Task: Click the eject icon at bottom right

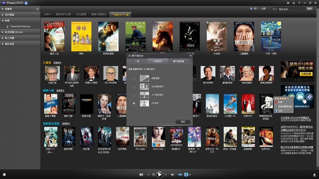Action: click(314, 175)
